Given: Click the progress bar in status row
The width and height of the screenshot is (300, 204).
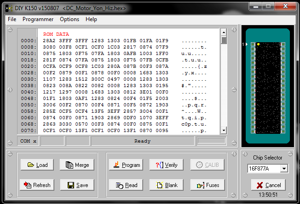Looking at the screenshot, I should 211,141.
